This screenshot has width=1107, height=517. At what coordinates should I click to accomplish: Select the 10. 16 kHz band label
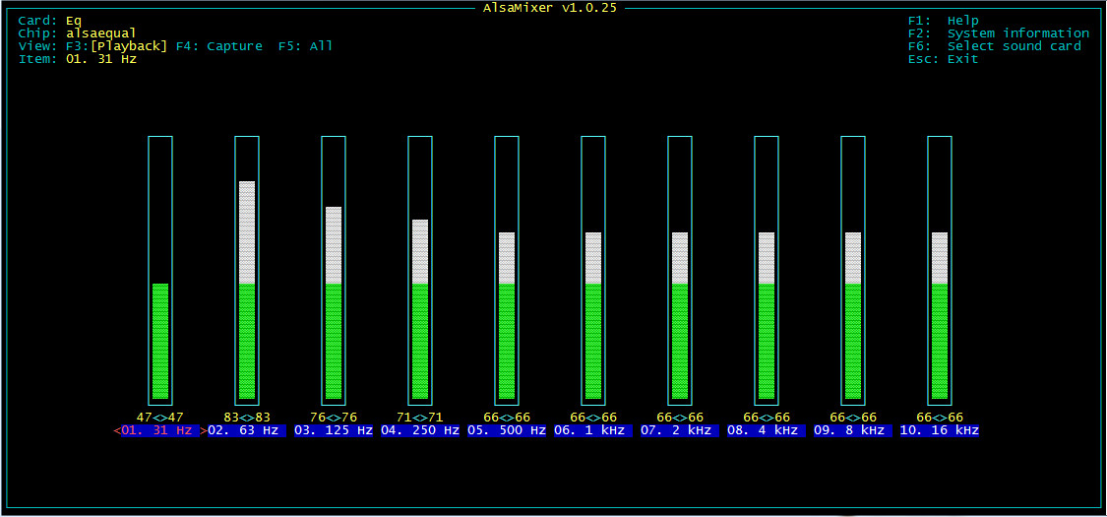tap(939, 430)
